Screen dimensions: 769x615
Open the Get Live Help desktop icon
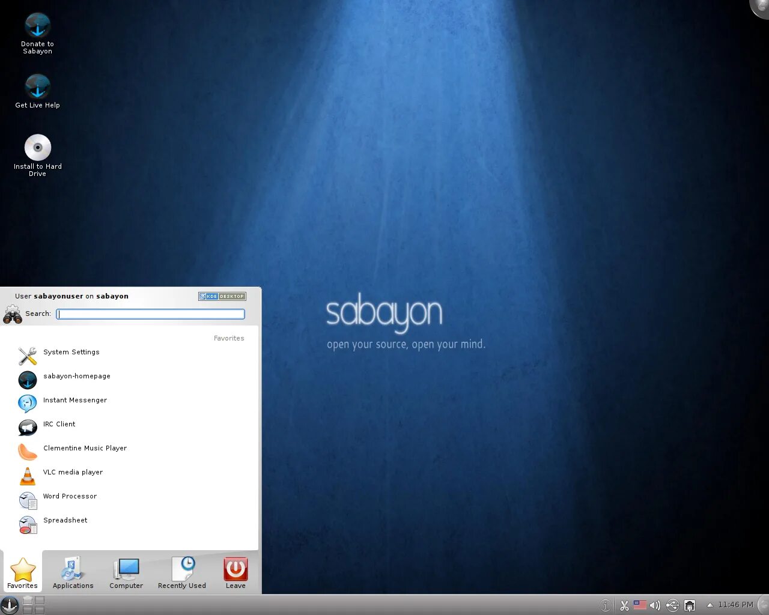pos(37,91)
